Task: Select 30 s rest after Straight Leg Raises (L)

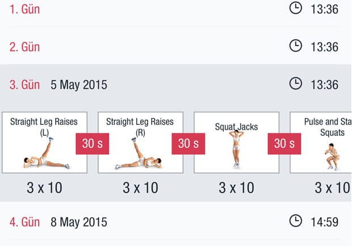Action: pos(93,144)
